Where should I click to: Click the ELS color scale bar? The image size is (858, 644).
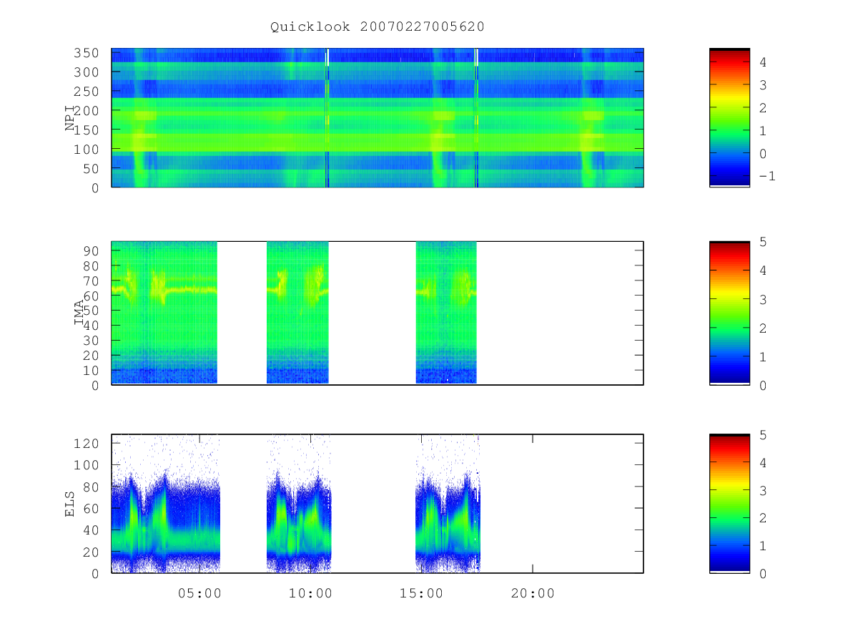729,503
